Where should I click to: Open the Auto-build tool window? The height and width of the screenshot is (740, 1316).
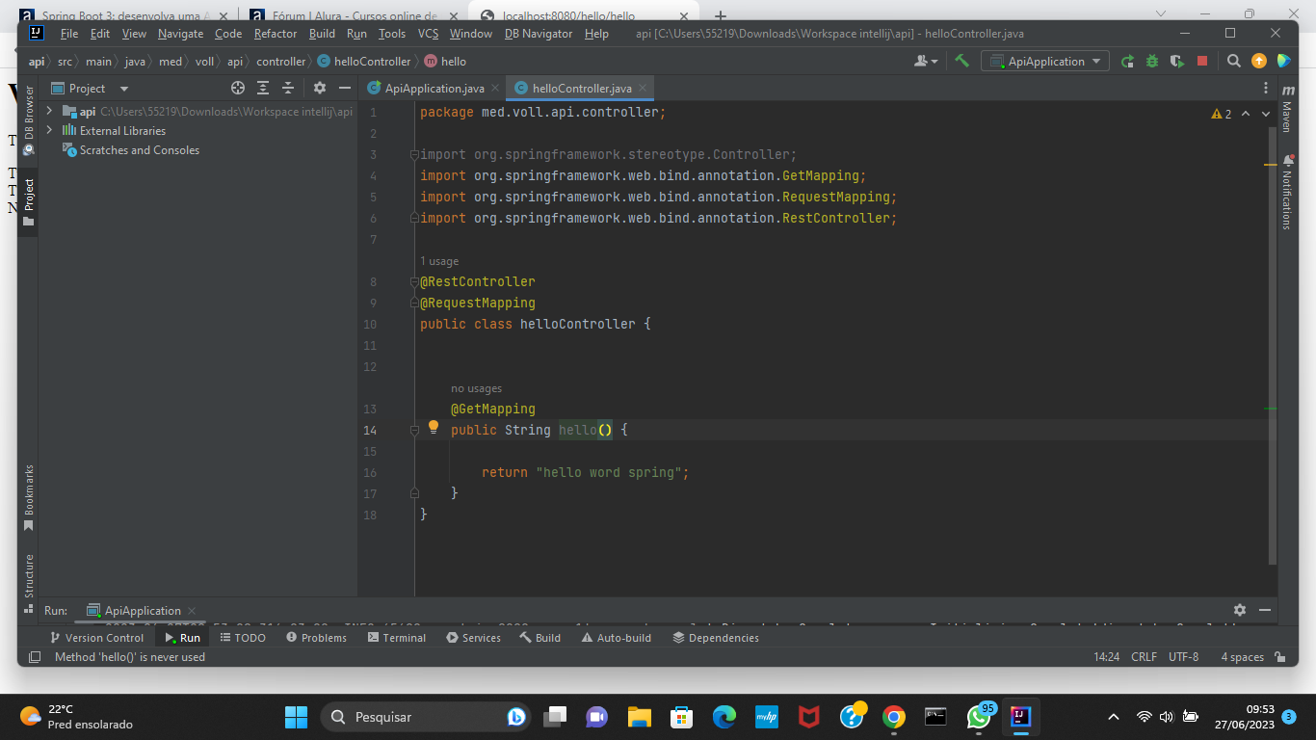pos(617,638)
